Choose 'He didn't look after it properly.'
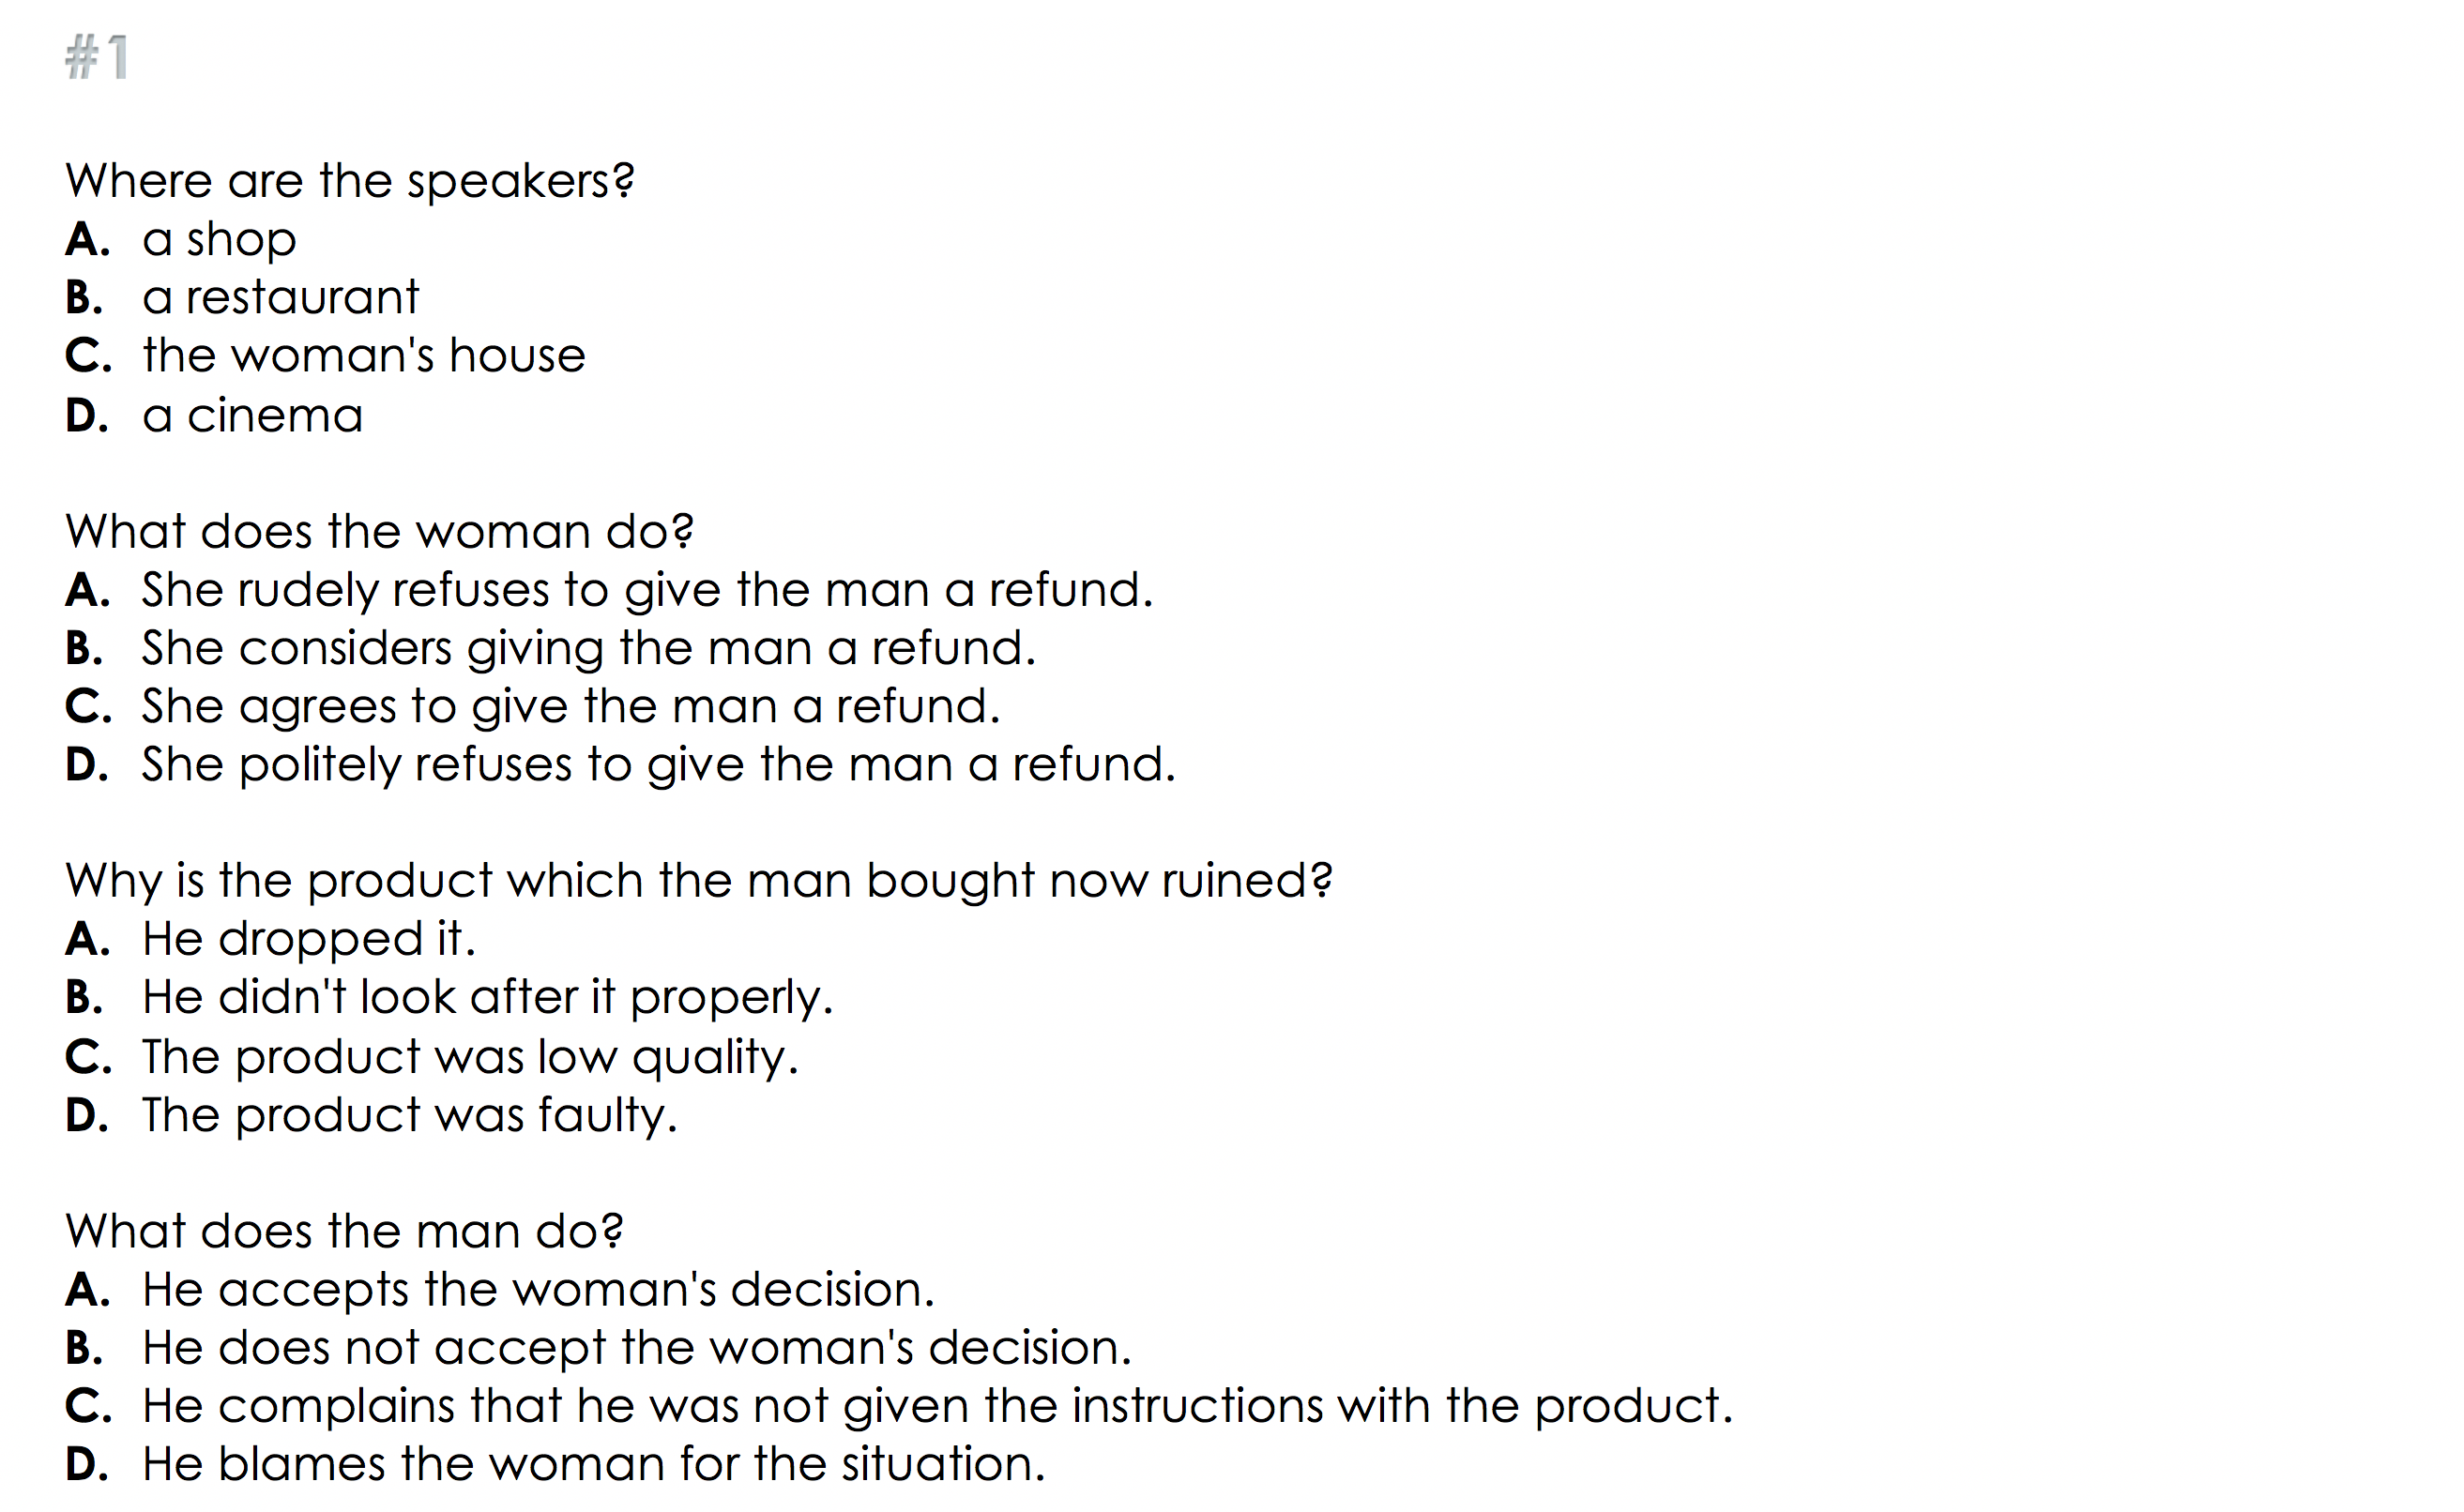 [x=486, y=998]
